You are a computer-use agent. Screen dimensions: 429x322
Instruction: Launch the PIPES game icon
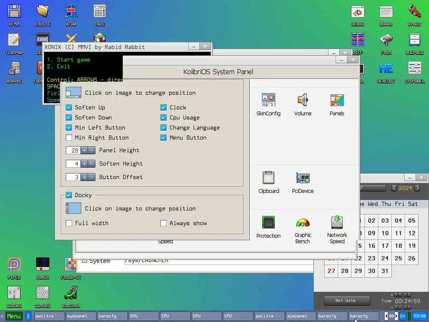(14, 268)
